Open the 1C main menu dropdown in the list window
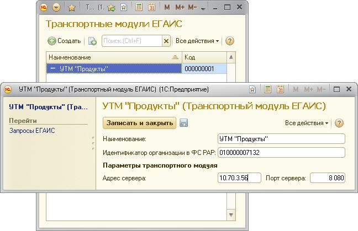The image size is (358, 231). pyautogui.click(x=56, y=8)
